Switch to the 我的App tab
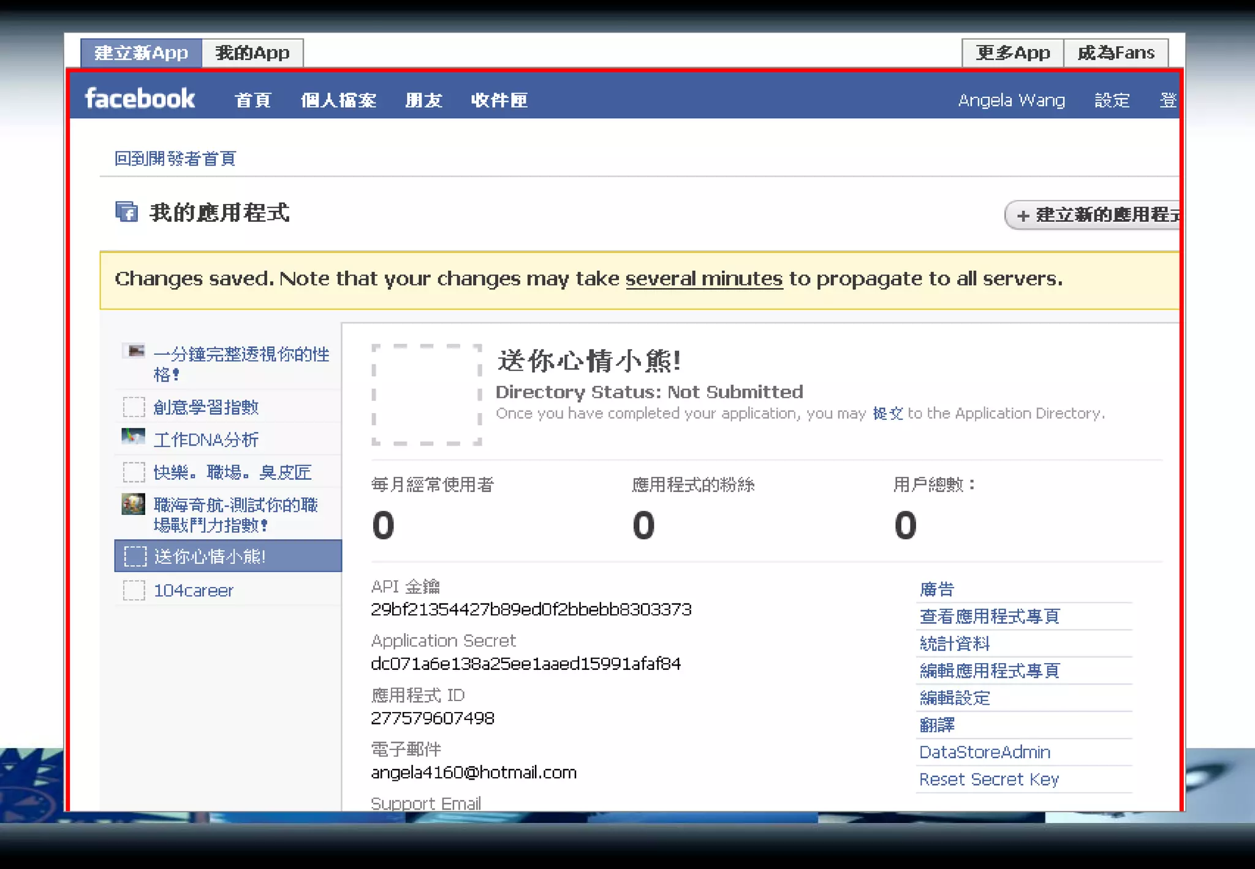The width and height of the screenshot is (1255, 869). pyautogui.click(x=252, y=53)
